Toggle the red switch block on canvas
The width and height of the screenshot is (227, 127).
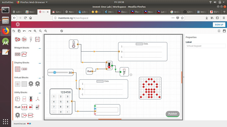pyautogui.click(x=109, y=65)
